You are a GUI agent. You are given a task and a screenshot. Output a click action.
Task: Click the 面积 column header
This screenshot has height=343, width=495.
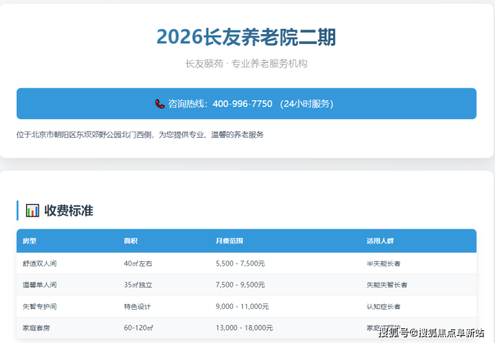pos(131,241)
